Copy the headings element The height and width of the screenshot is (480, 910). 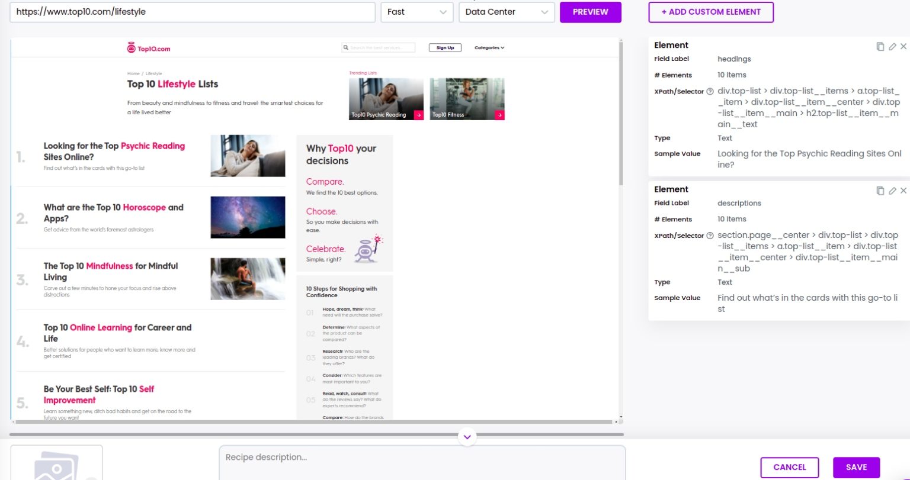tap(880, 46)
